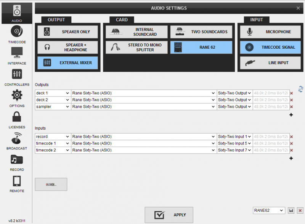This screenshot has height=224, width=305.
Task: Open the deck 2 output type dropdown
Action: (x=53, y=100)
